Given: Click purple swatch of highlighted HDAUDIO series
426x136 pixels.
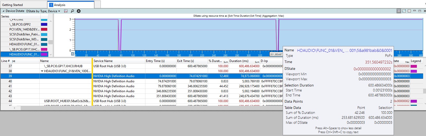Looking at the screenshot, I should pos(44,54).
